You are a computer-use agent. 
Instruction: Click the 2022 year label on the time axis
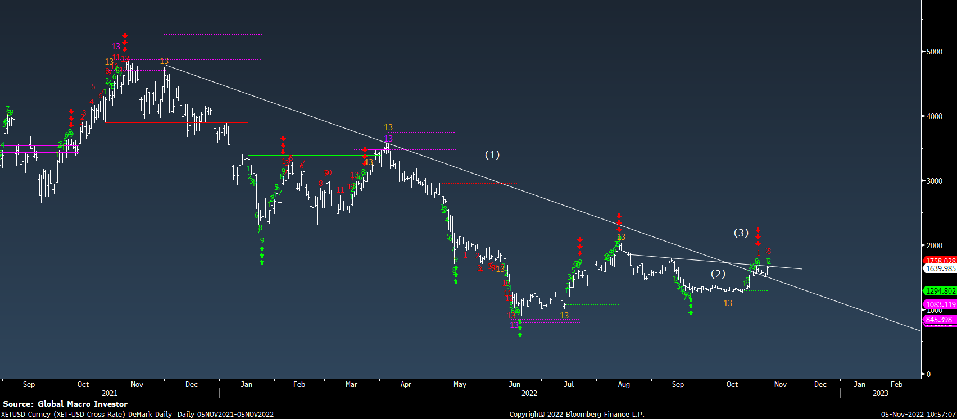click(529, 393)
